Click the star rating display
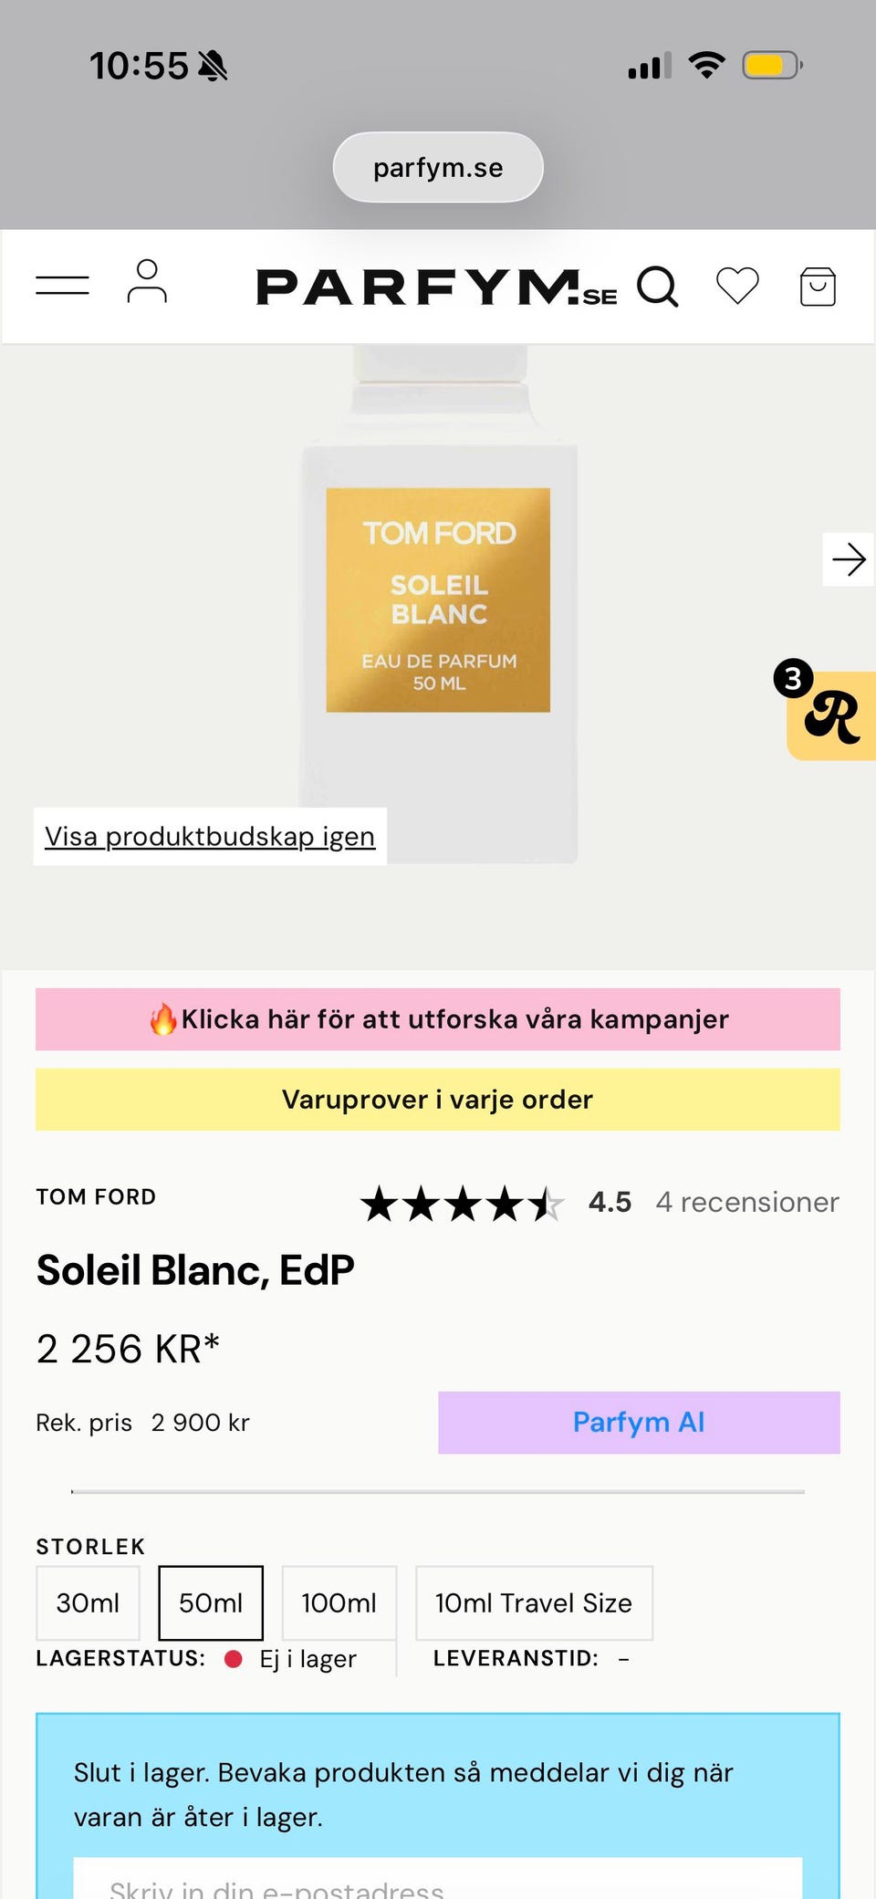This screenshot has height=1899, width=876. [462, 1204]
